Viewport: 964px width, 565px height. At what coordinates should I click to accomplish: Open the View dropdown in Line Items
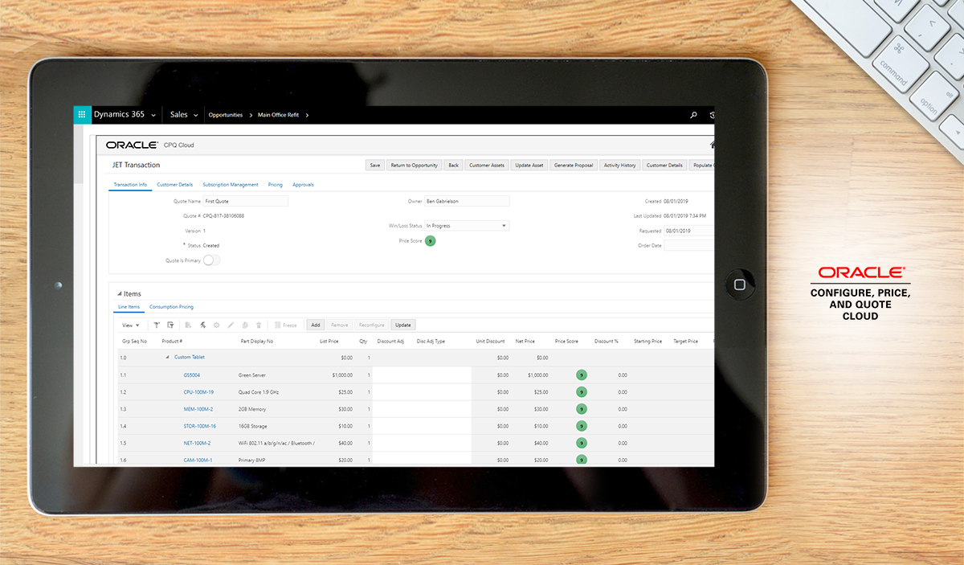pyautogui.click(x=130, y=325)
